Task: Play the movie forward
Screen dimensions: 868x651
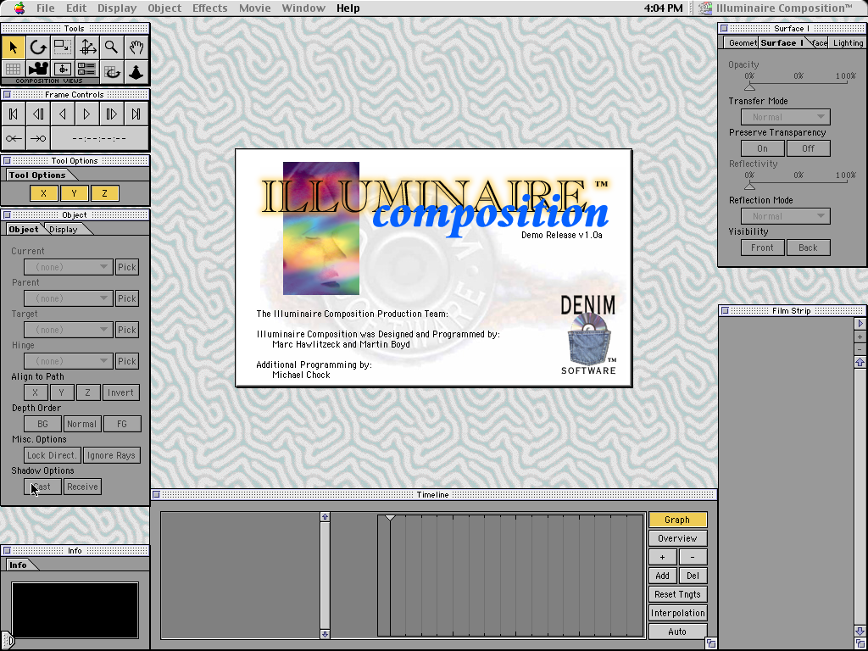Action: click(87, 114)
